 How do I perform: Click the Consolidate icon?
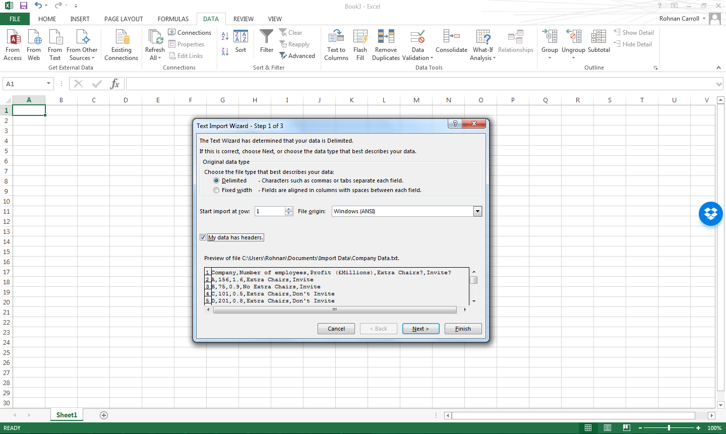pyautogui.click(x=451, y=41)
